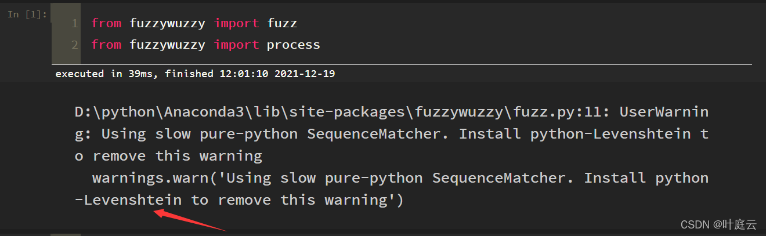Click the second line's import keyword
The width and height of the screenshot is (766, 236).
(x=236, y=45)
